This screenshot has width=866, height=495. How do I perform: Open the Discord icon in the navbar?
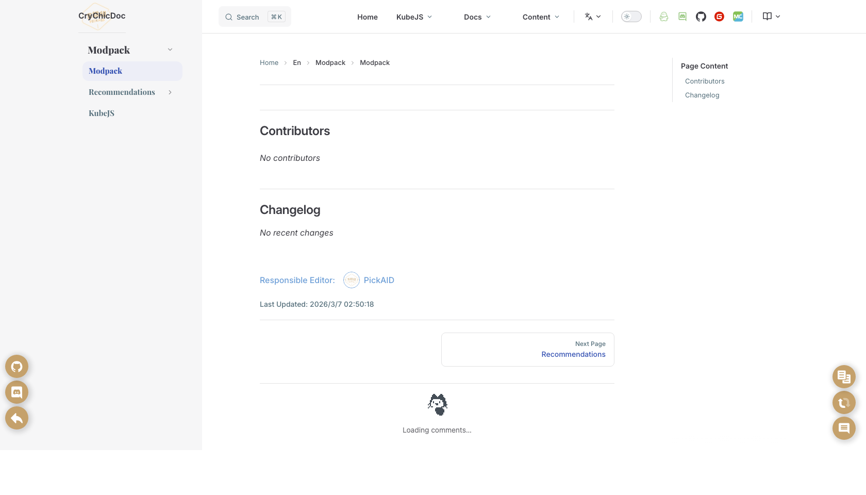click(682, 16)
